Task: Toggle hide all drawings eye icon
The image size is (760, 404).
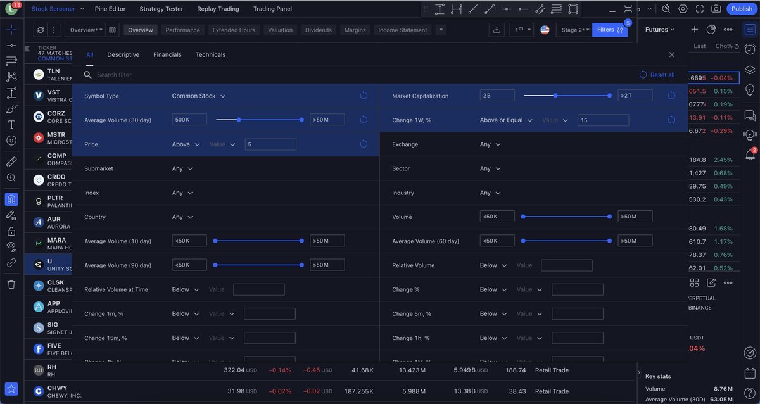Action: tap(11, 246)
